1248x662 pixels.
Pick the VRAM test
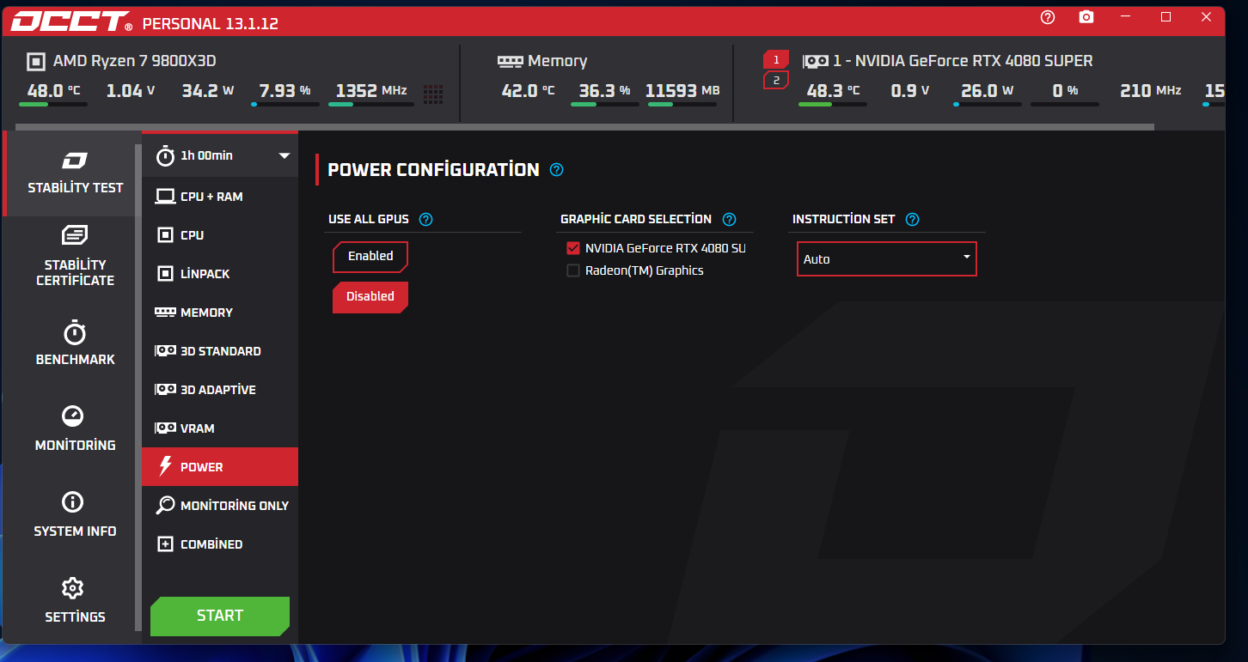click(220, 428)
